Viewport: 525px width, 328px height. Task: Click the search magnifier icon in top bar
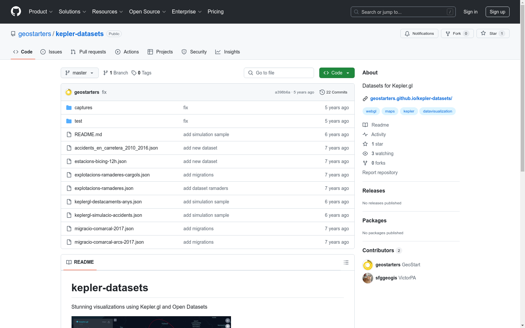pyautogui.click(x=356, y=12)
